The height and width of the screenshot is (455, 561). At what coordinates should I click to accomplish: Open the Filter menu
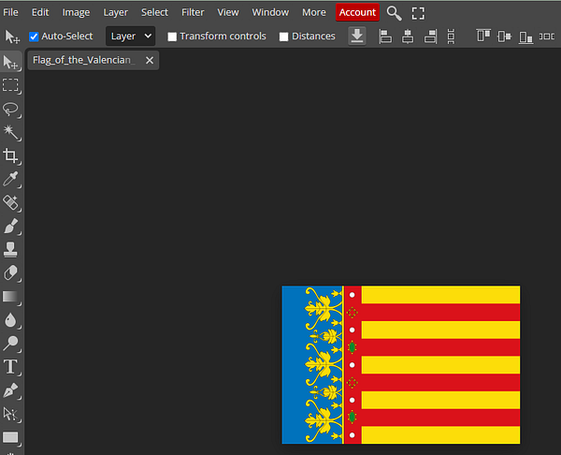(193, 12)
